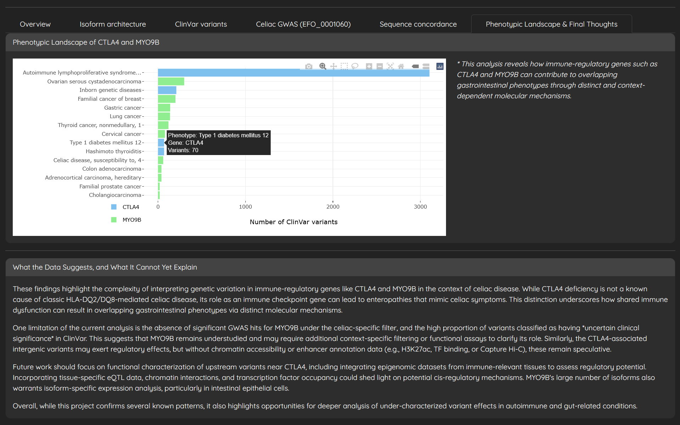Toggle MYO9B series in chart legend
Image resolution: width=680 pixels, height=425 pixels.
(132, 220)
